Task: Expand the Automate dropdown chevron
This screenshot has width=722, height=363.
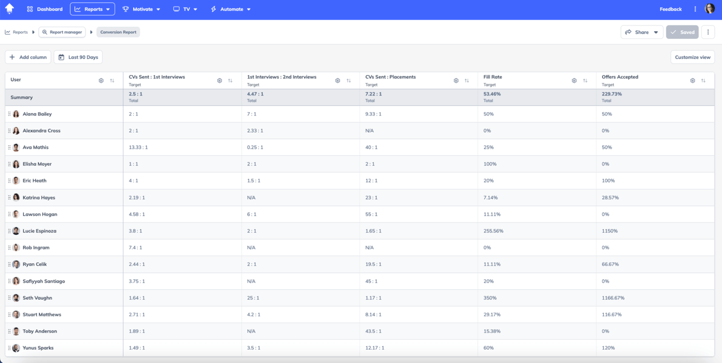Action: (248, 9)
